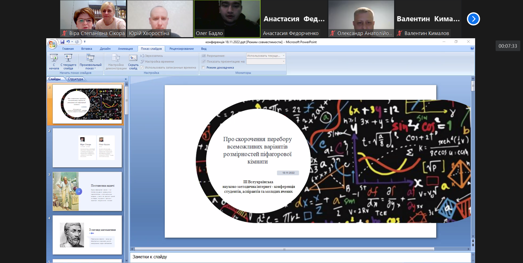Click scroll-up arrow of main slide scrollbar
The width and height of the screenshot is (523, 263).
pos(473,78)
